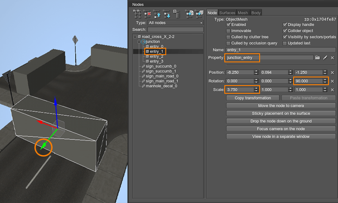Image resolution: width=338 pixels, height=203 pixels.
Task: Toggle the Collider object checkbox
Action: pyautogui.click(x=285, y=31)
